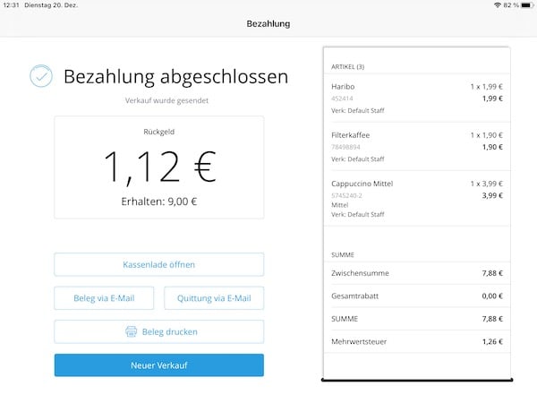Image resolution: width=537 pixels, height=403 pixels.
Task: Open the cash drawer with Kassenlade öffnen
Action: pyautogui.click(x=159, y=264)
